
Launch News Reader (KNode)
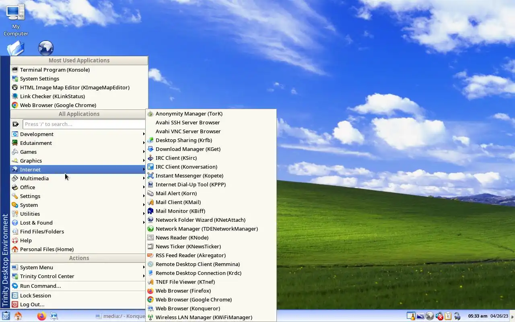pos(211,237)
